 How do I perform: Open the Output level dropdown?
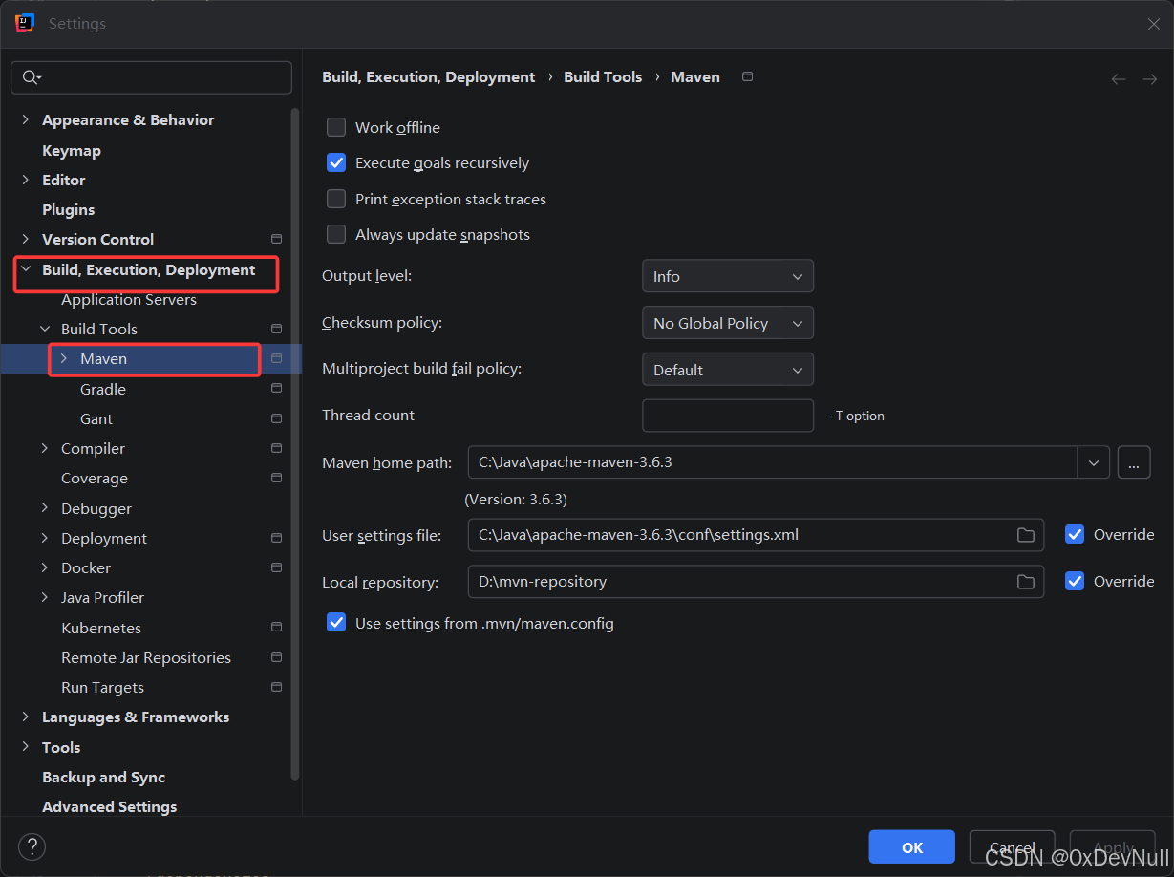click(728, 276)
